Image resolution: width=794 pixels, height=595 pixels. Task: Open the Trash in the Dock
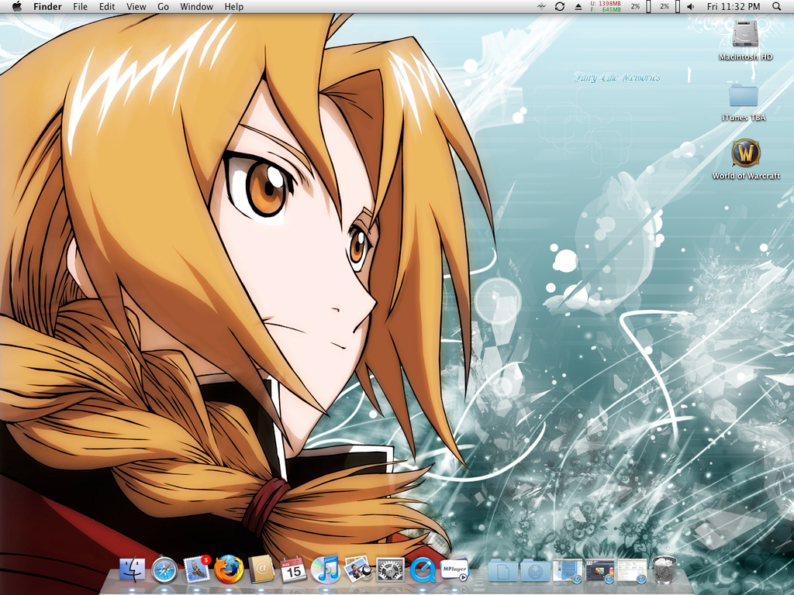665,569
